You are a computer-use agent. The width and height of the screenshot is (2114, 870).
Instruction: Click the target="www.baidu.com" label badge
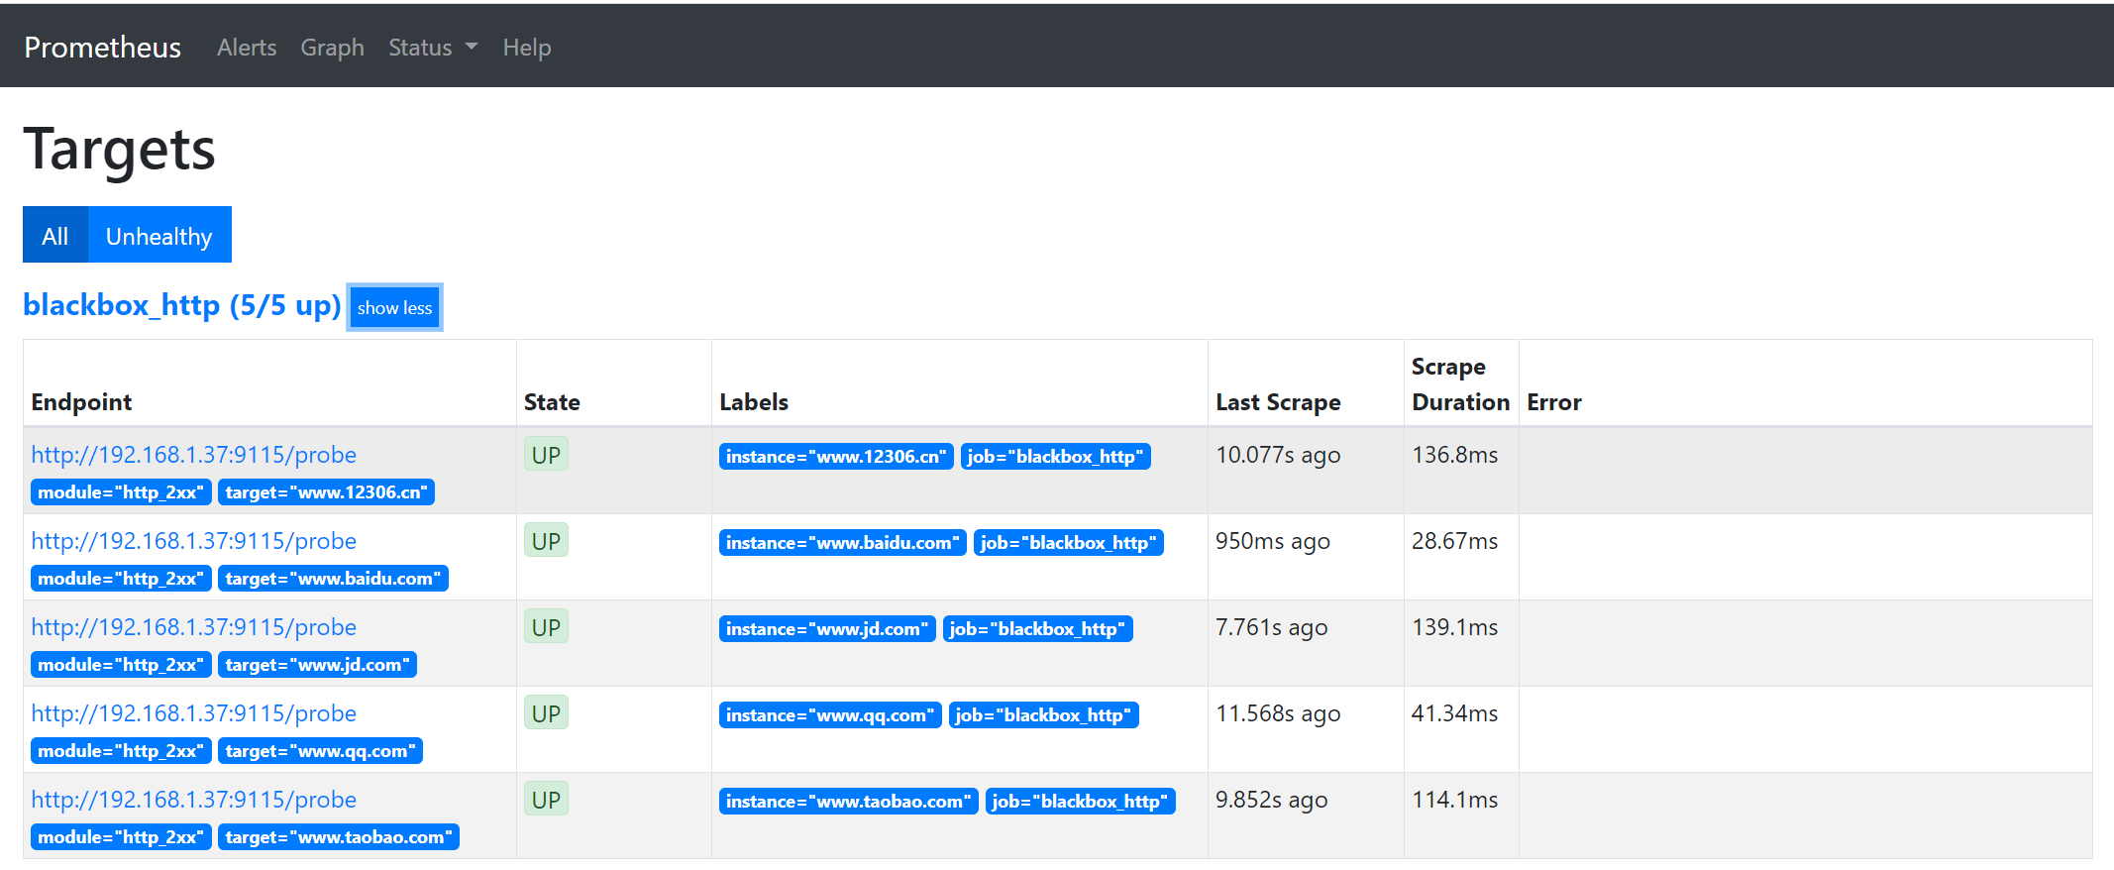(333, 579)
